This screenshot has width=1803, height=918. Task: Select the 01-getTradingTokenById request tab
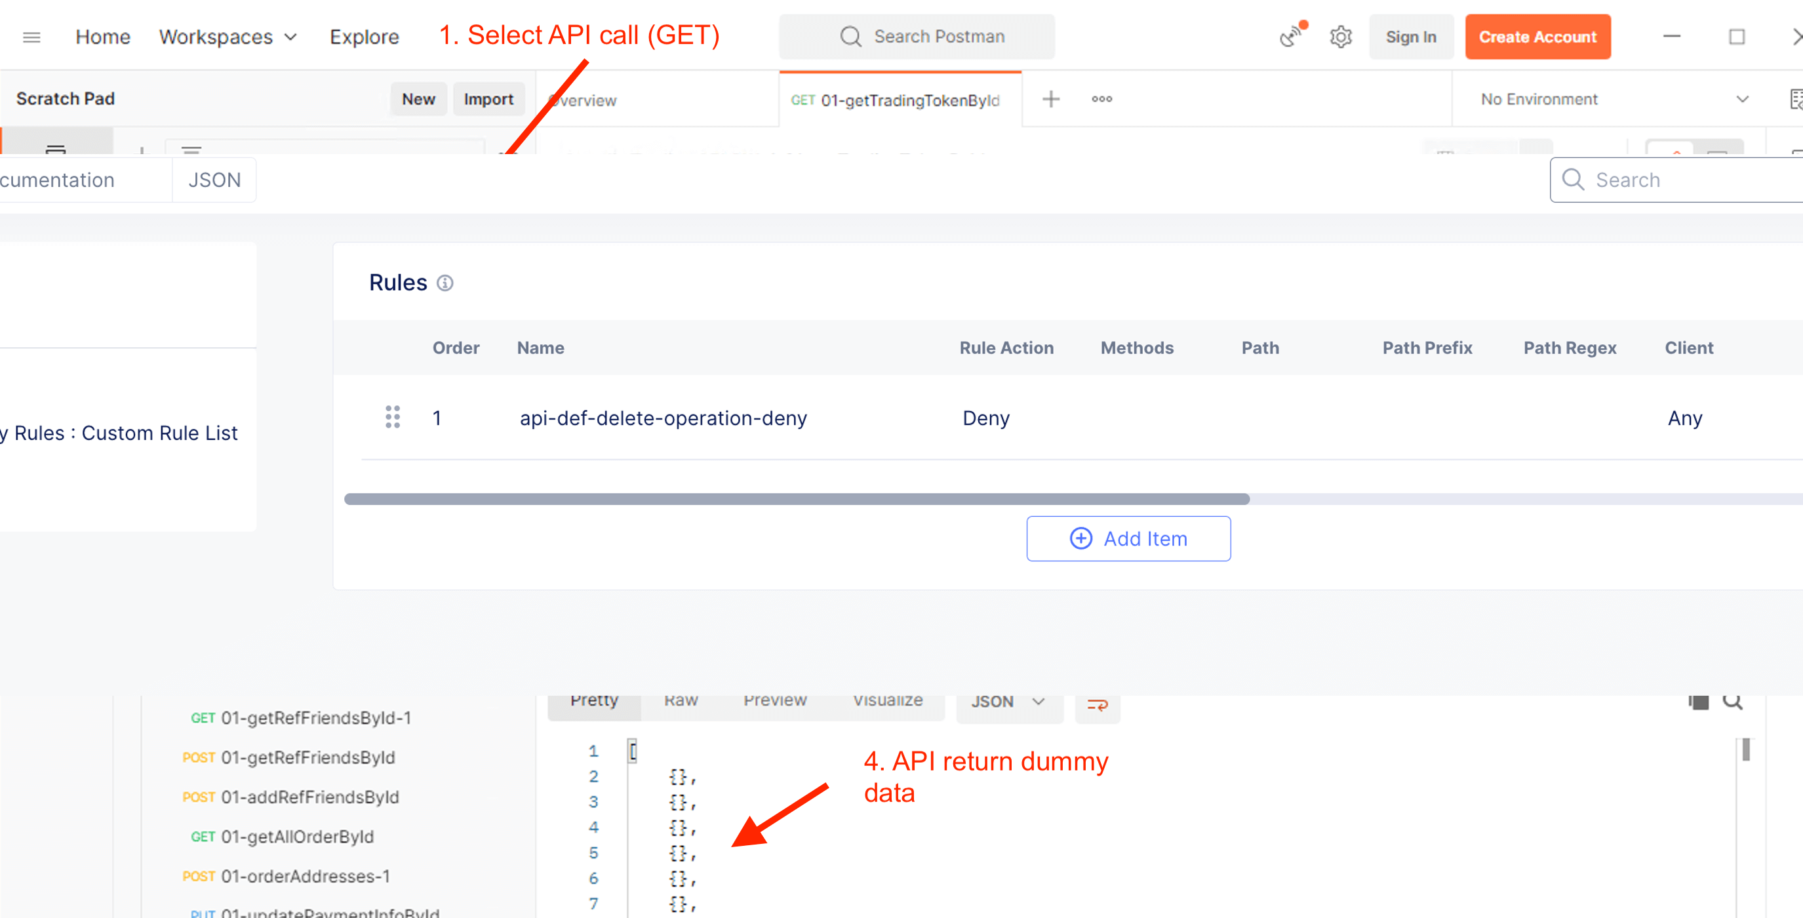click(x=900, y=100)
